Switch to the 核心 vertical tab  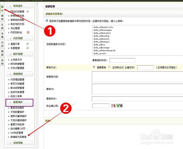(2, 8)
